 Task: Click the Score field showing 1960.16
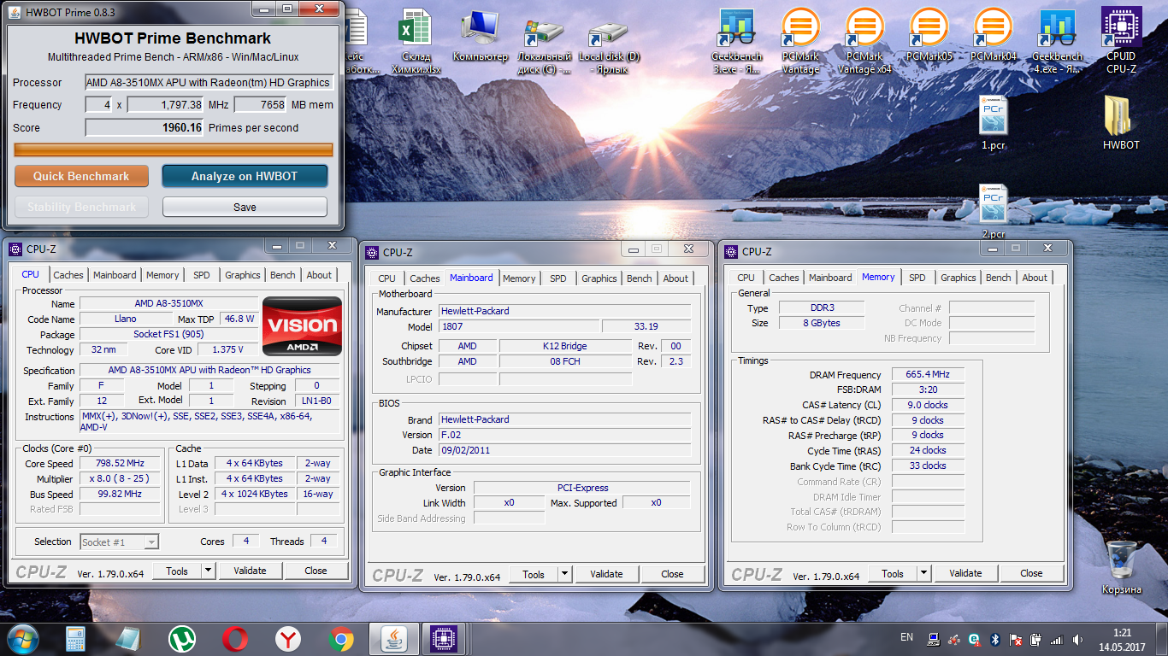[x=145, y=128]
